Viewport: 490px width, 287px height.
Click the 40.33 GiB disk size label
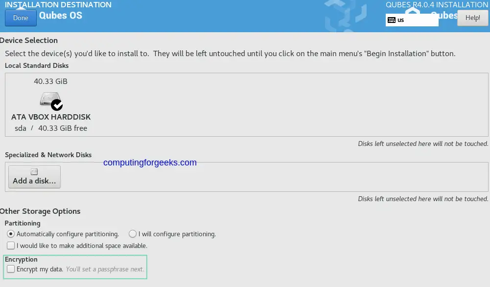point(50,82)
